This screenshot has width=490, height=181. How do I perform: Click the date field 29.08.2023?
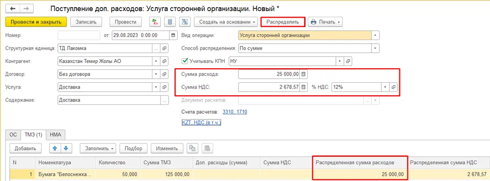tap(141, 35)
